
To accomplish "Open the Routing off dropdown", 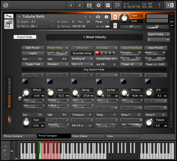I will pos(82,59).
